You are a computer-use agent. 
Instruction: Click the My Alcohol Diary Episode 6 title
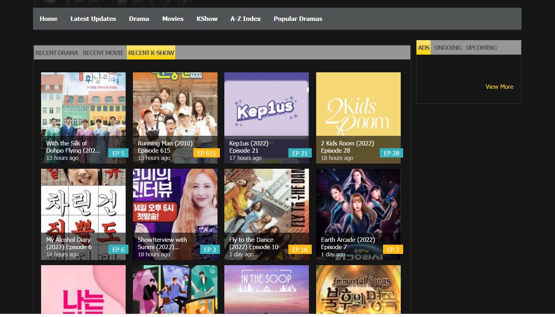click(69, 243)
